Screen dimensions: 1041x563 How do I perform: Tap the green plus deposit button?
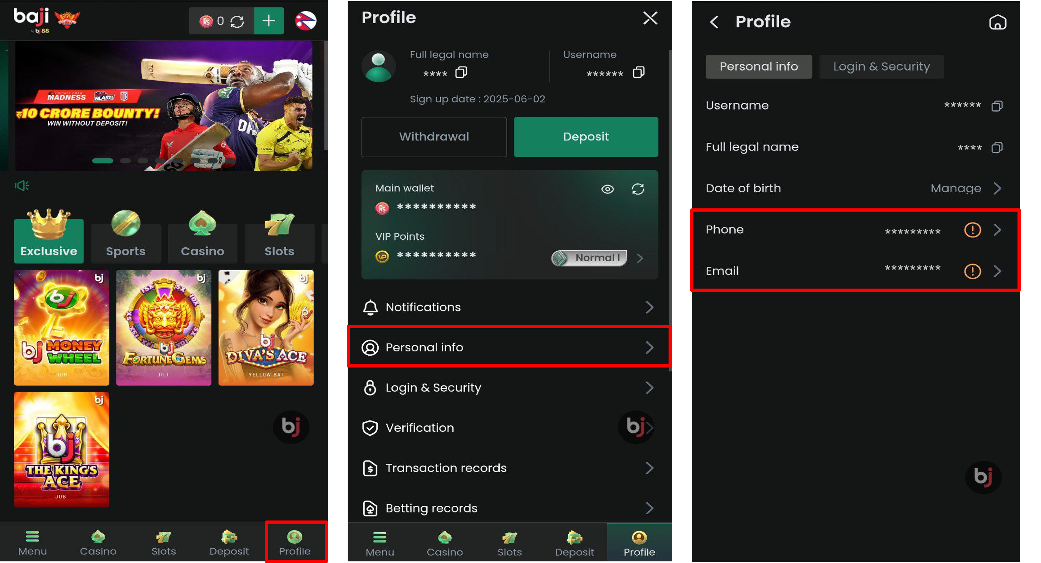[269, 21]
